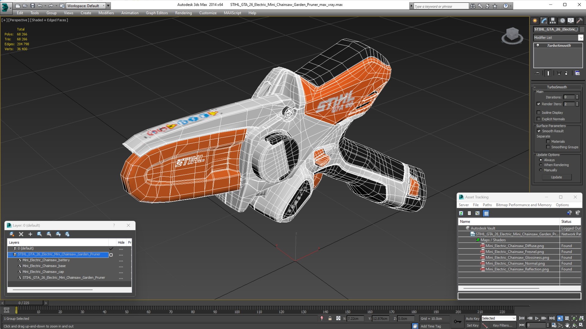
Task: Click the object color swatch beside name field
Action: tap(582, 29)
